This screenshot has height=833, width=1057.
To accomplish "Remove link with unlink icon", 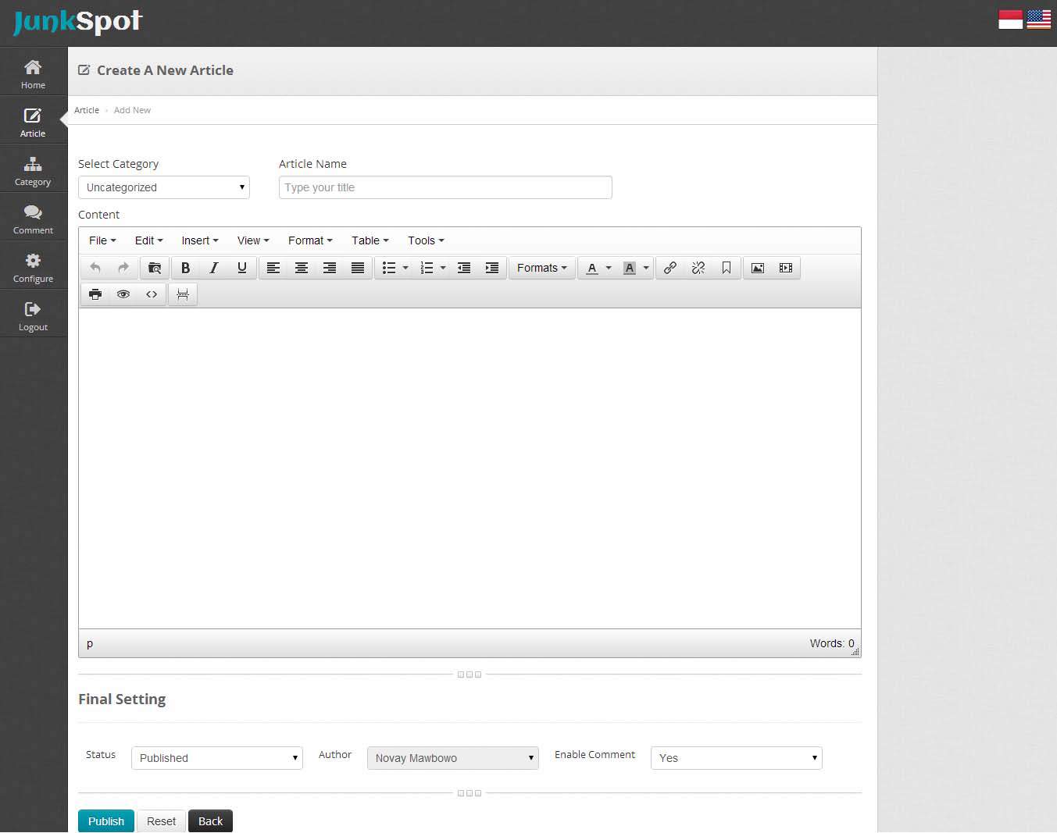I will pos(698,268).
